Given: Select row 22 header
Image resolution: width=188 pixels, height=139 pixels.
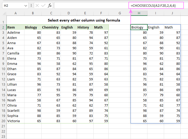Looking at the screenshot, I should point(3,131).
